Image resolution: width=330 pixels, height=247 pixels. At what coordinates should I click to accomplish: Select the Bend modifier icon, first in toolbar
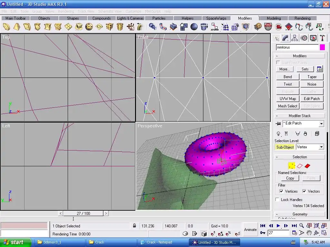tap(6, 27)
